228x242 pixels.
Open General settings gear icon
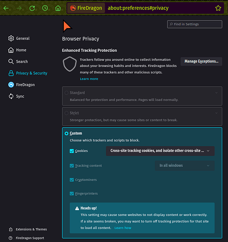click(11, 38)
